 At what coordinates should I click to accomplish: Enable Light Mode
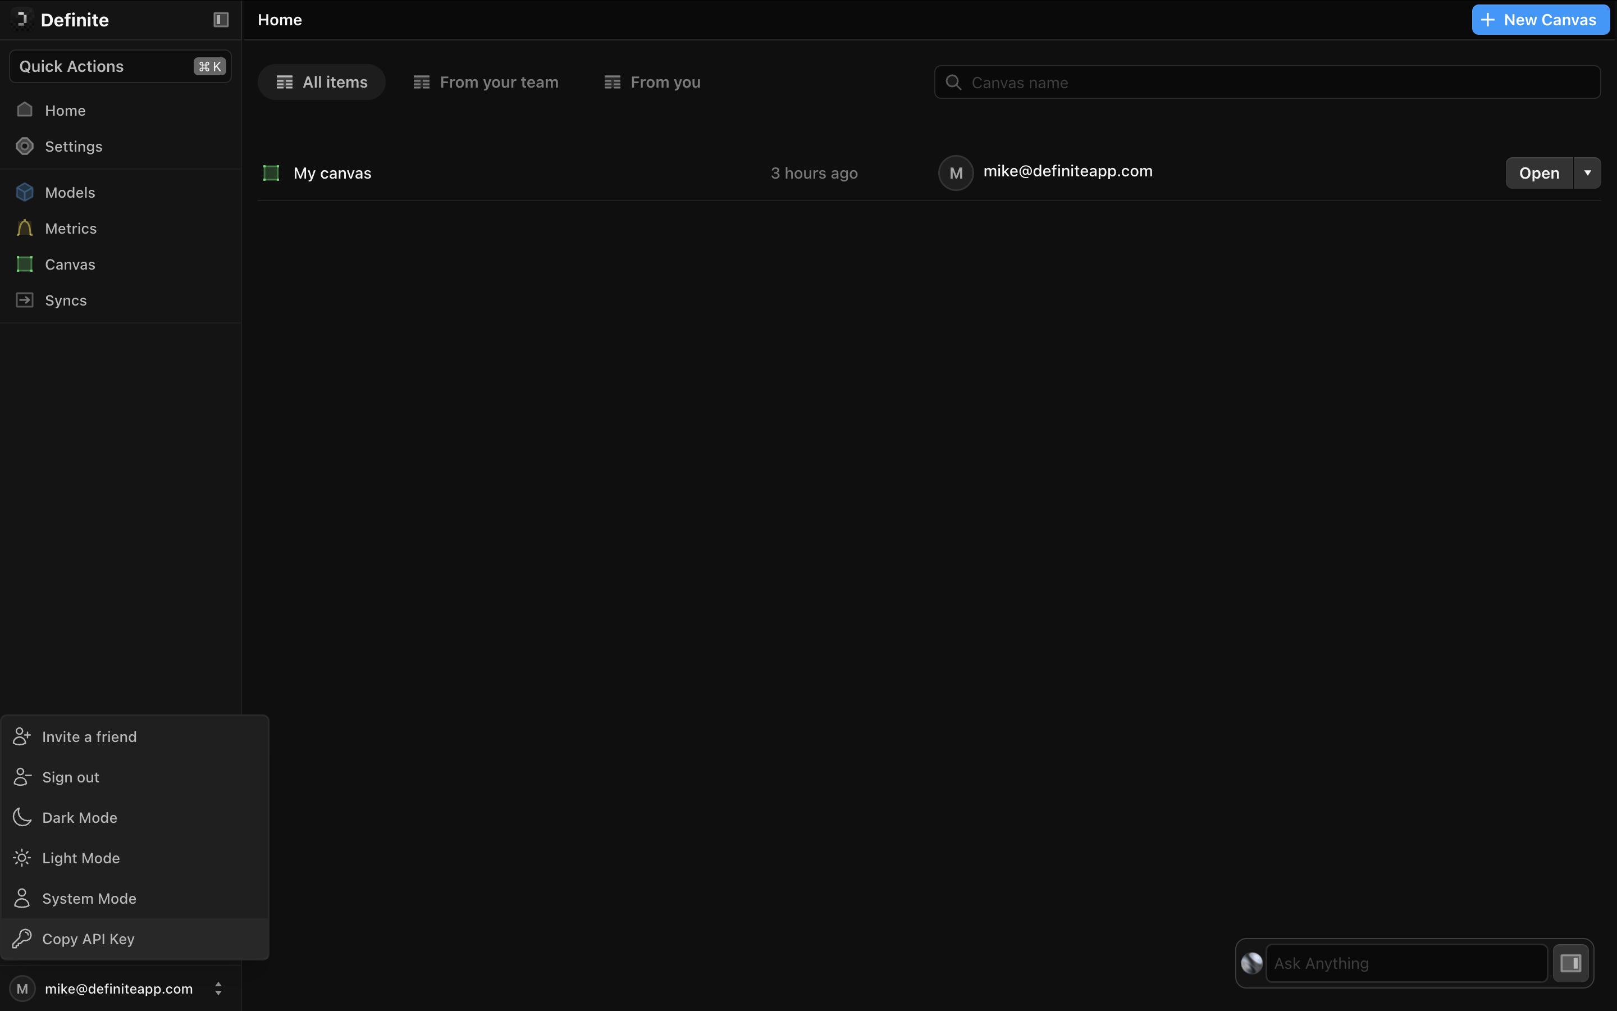coord(81,858)
